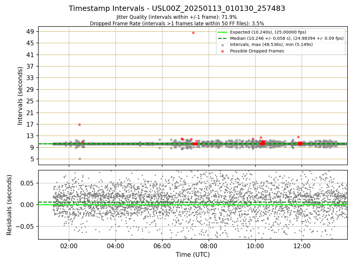The height and width of the screenshot is (265, 354).
Task: Click the "Intervals (seconds)" y-axis label
Action: pyautogui.click(x=20, y=96)
